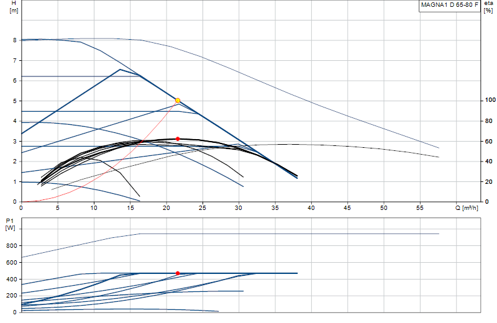This screenshot has width=497, height=323.
Task: Click the 60 value on eta axis
Action: [489, 142]
